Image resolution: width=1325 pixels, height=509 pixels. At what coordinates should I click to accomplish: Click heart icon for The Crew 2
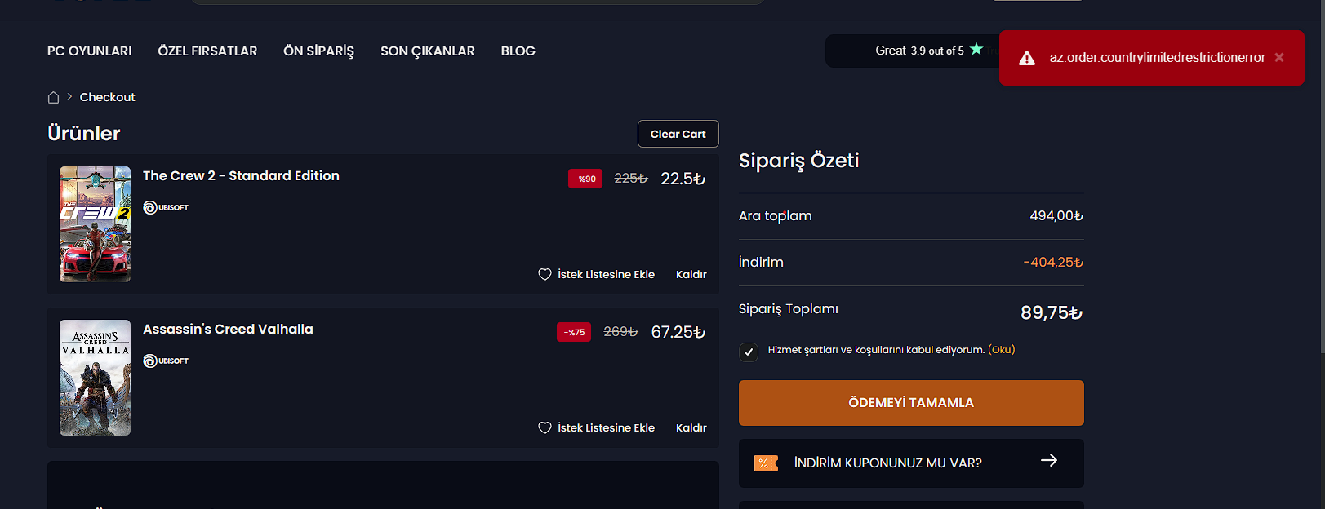coord(545,274)
